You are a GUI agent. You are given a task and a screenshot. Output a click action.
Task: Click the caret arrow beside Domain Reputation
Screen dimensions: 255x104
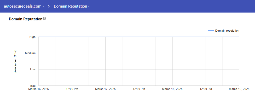click(89, 7)
